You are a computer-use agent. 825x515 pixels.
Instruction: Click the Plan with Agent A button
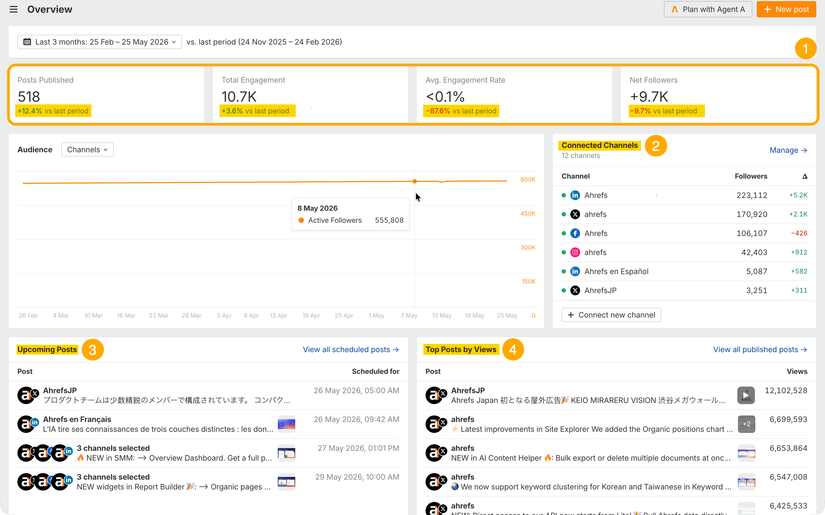point(708,9)
